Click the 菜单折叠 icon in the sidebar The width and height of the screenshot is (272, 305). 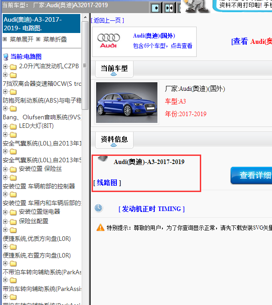[x=38, y=39]
